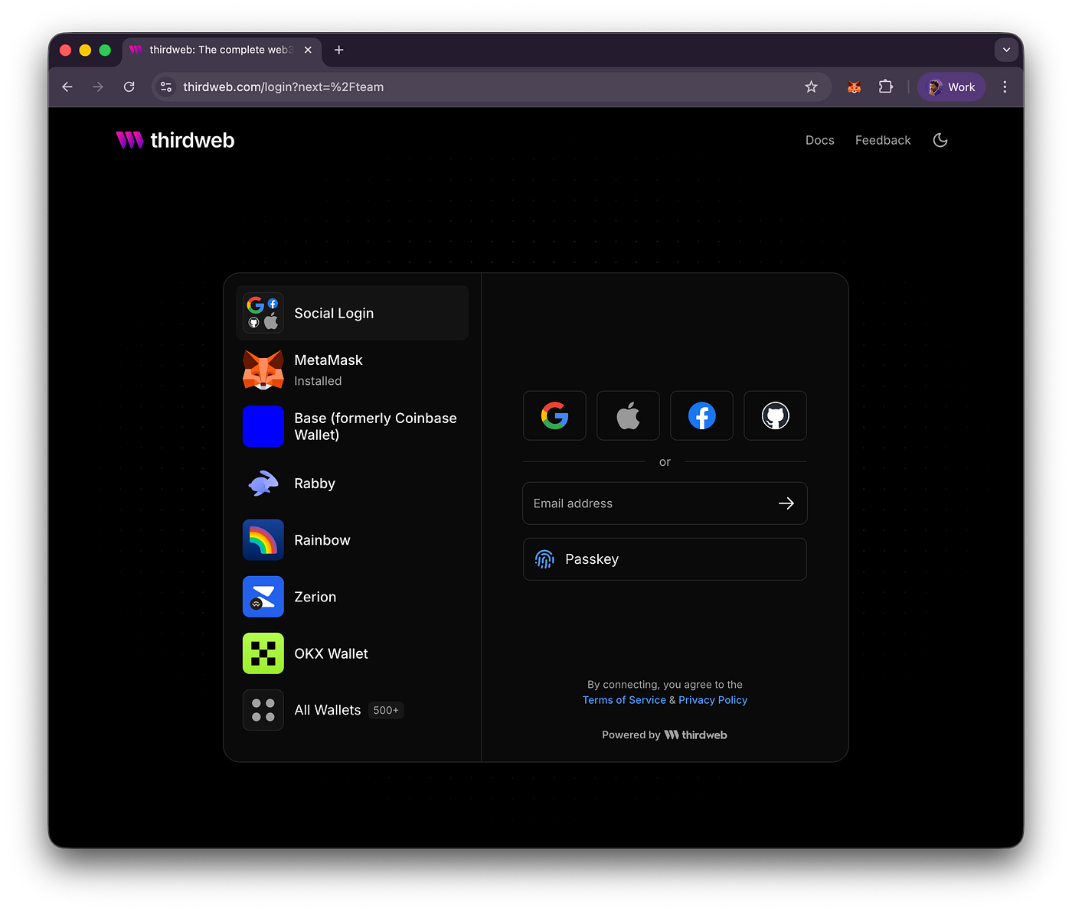Toggle dark mode with the moon icon

(940, 140)
